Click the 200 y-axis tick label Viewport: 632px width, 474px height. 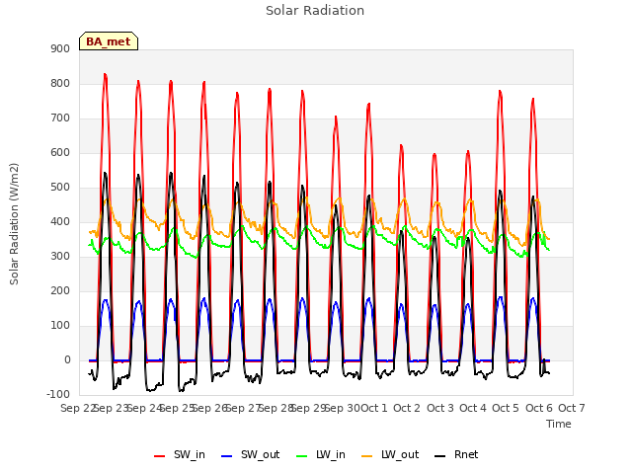60,291
